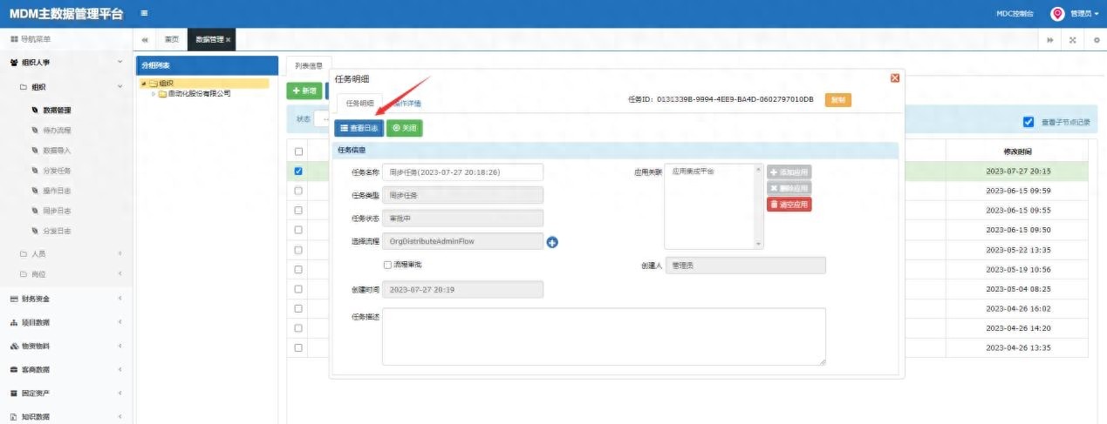Switch to the 首页 tab
Image resolution: width=1107 pixels, height=424 pixels.
point(171,40)
